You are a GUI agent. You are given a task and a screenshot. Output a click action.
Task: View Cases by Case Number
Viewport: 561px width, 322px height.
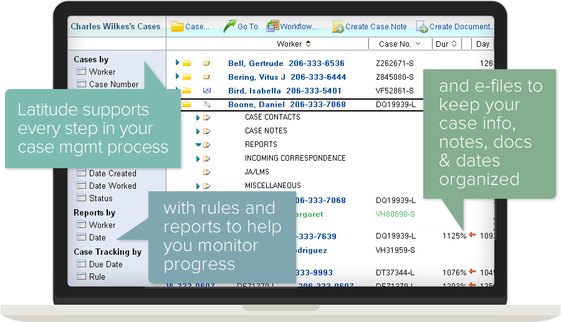pyautogui.click(x=114, y=84)
